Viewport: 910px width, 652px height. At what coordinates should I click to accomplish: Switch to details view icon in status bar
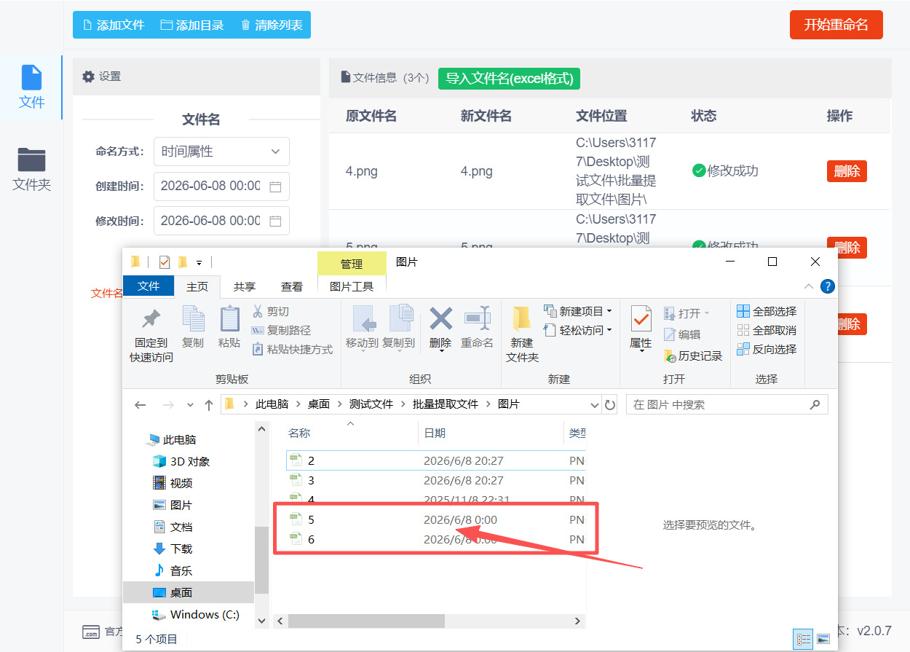click(x=804, y=639)
